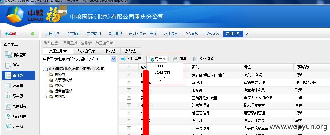Screen dimensions: 330x135
Task: Click the 关于A8 NC icon
Action: pos(8,127)
